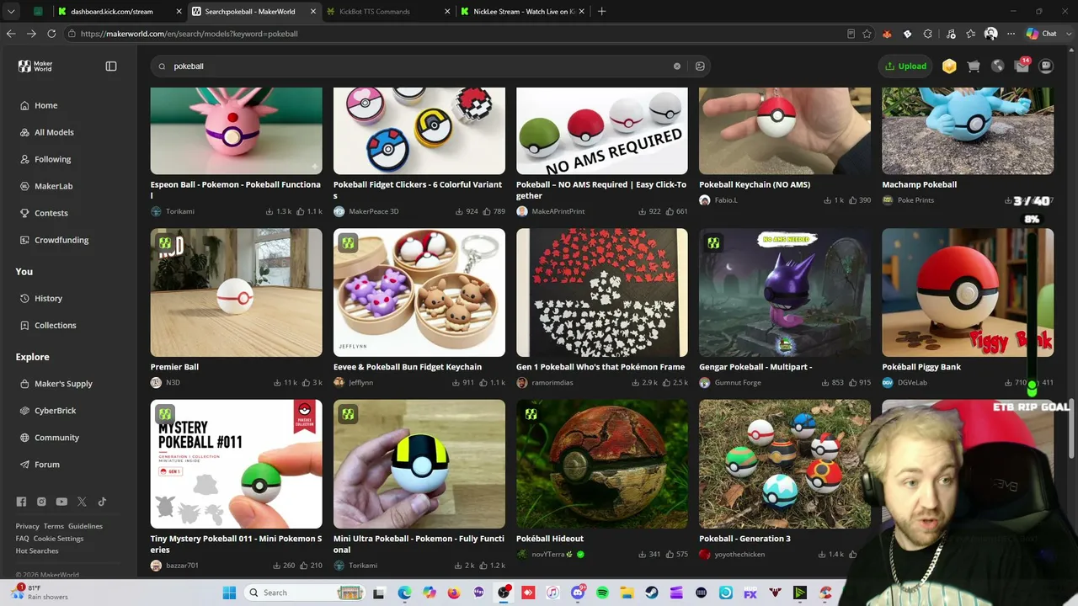Open Cookie Settings footer link

click(x=58, y=539)
